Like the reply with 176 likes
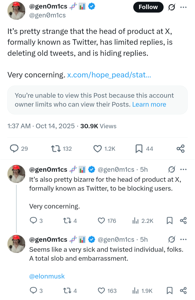The width and height of the screenshot is (195, 300). 101,221
